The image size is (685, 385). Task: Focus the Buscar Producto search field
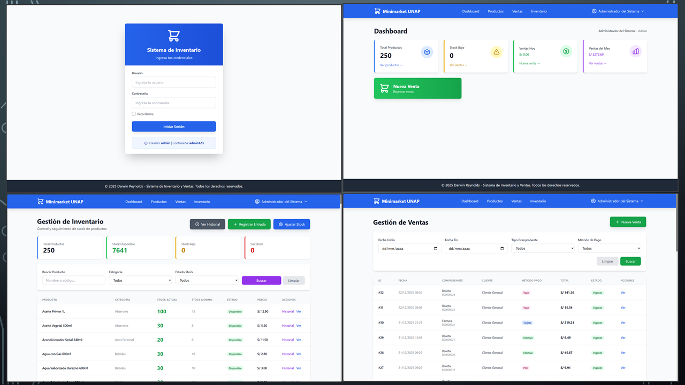pos(74,280)
